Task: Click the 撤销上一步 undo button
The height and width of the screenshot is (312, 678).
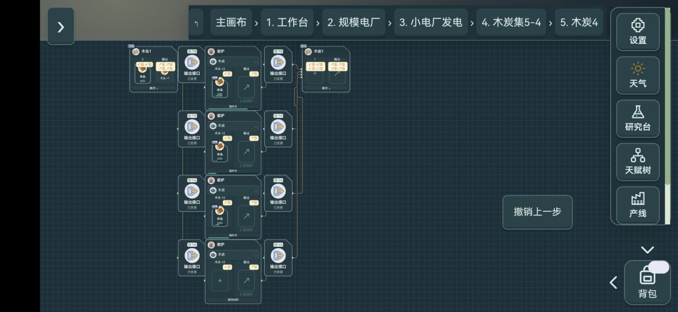Action: (x=537, y=212)
